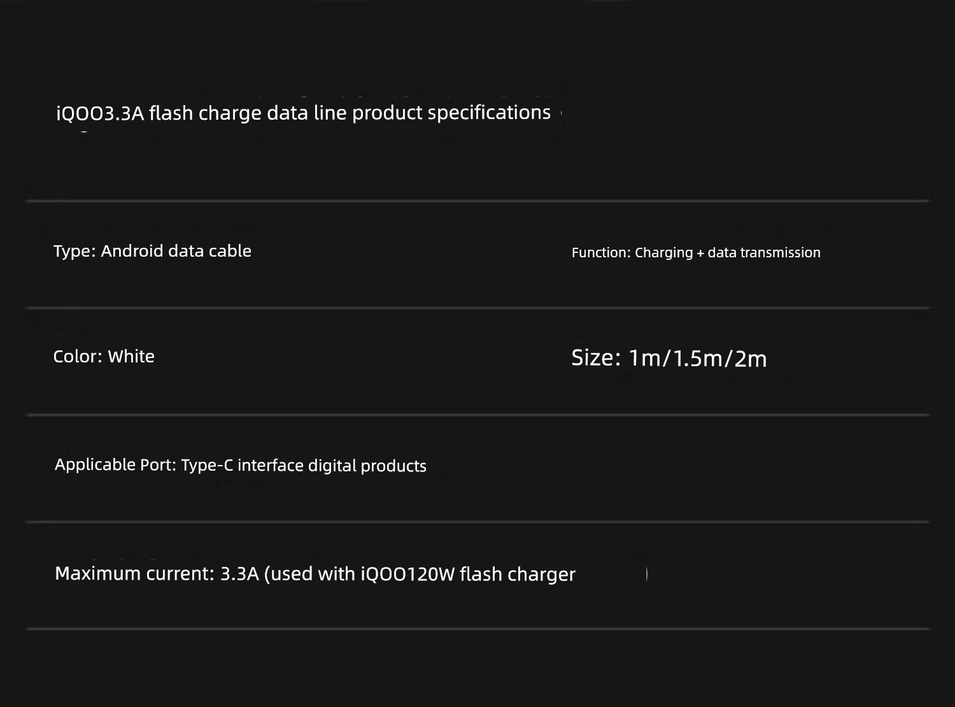955x707 pixels.
Task: Select 'Charging + data transmission' text
Action: point(727,253)
